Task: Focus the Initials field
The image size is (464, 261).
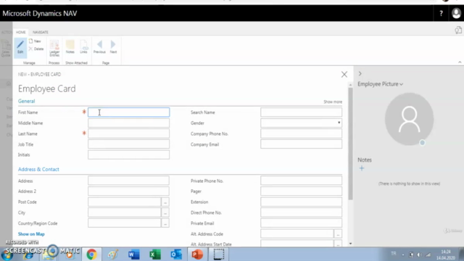Action: click(129, 154)
